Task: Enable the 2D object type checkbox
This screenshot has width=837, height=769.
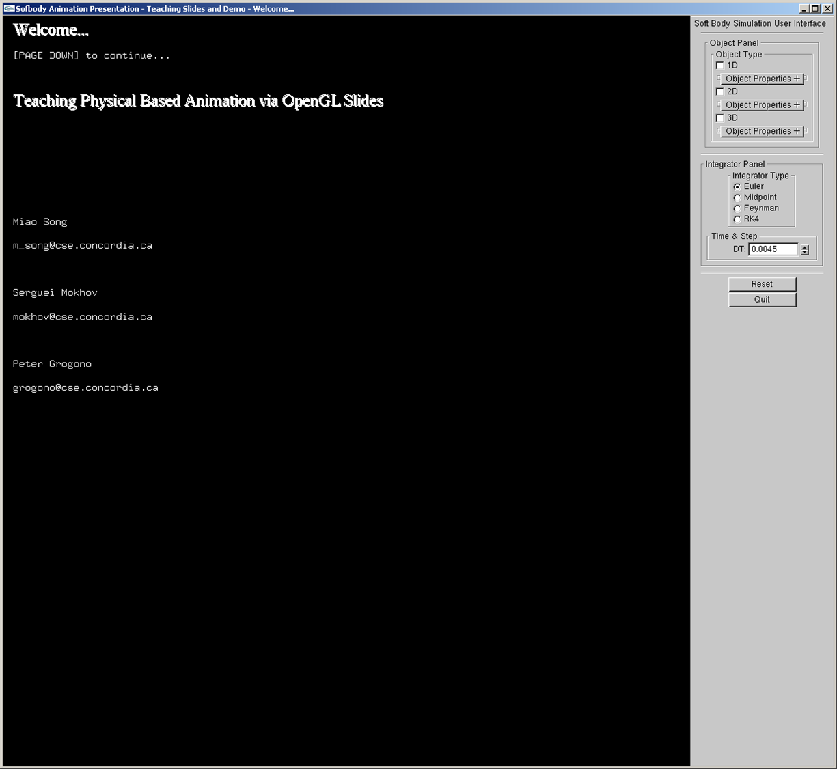Action: 719,92
